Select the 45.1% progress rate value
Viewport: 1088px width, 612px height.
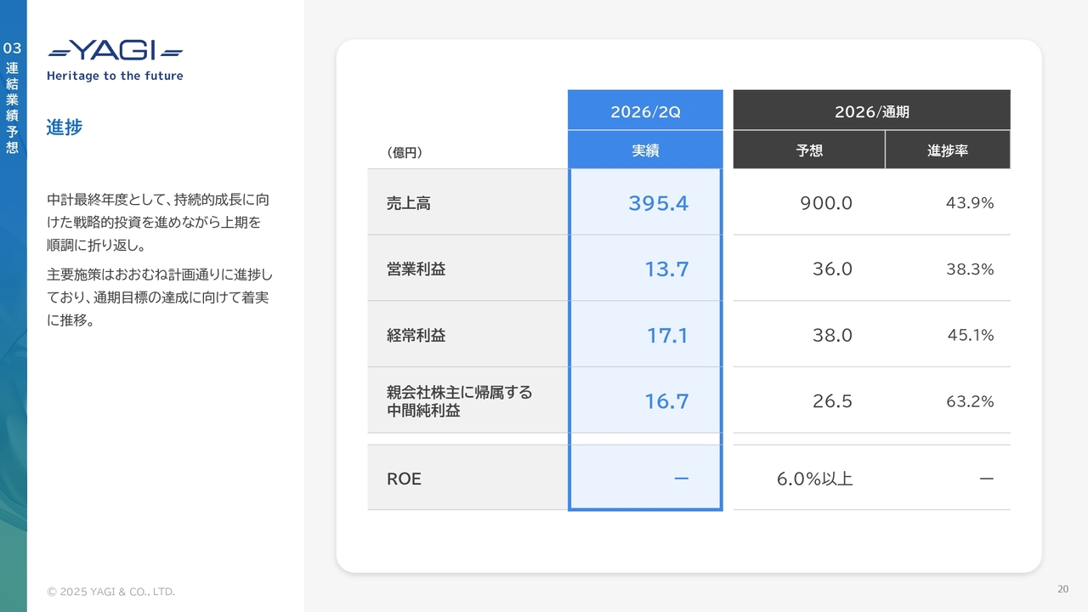coord(970,336)
